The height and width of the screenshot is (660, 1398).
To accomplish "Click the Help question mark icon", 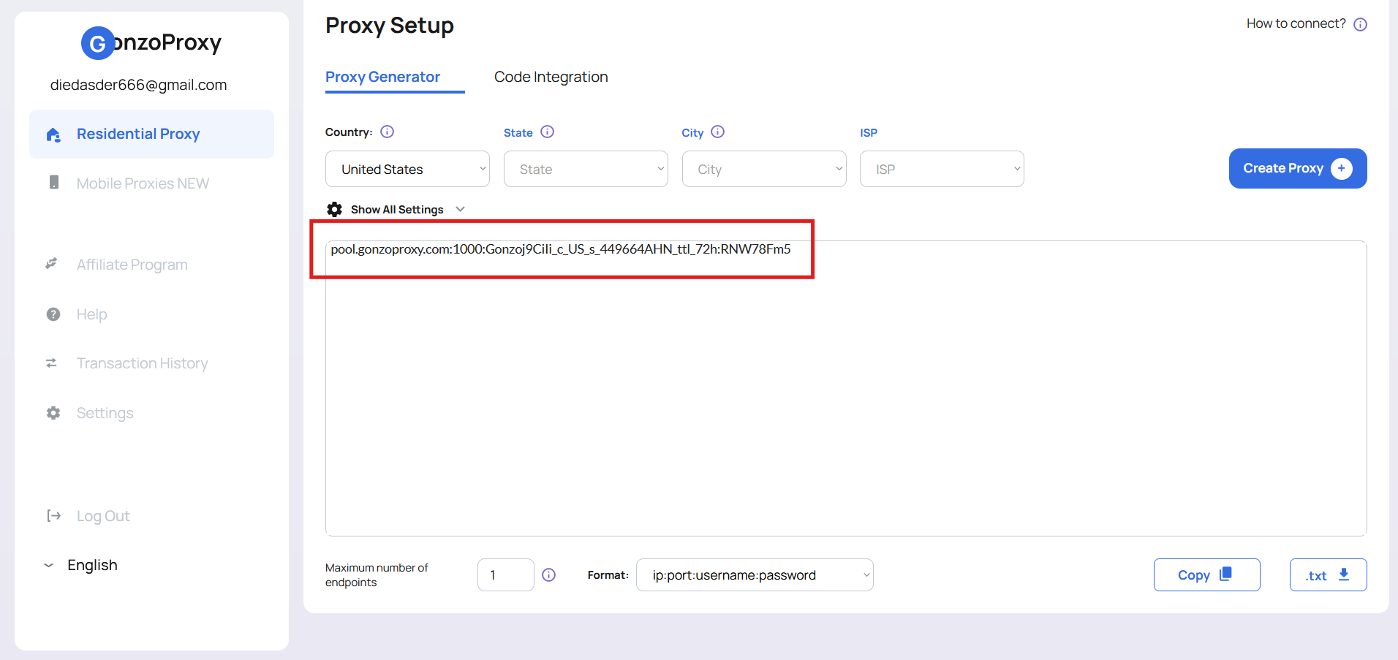I will 53,314.
